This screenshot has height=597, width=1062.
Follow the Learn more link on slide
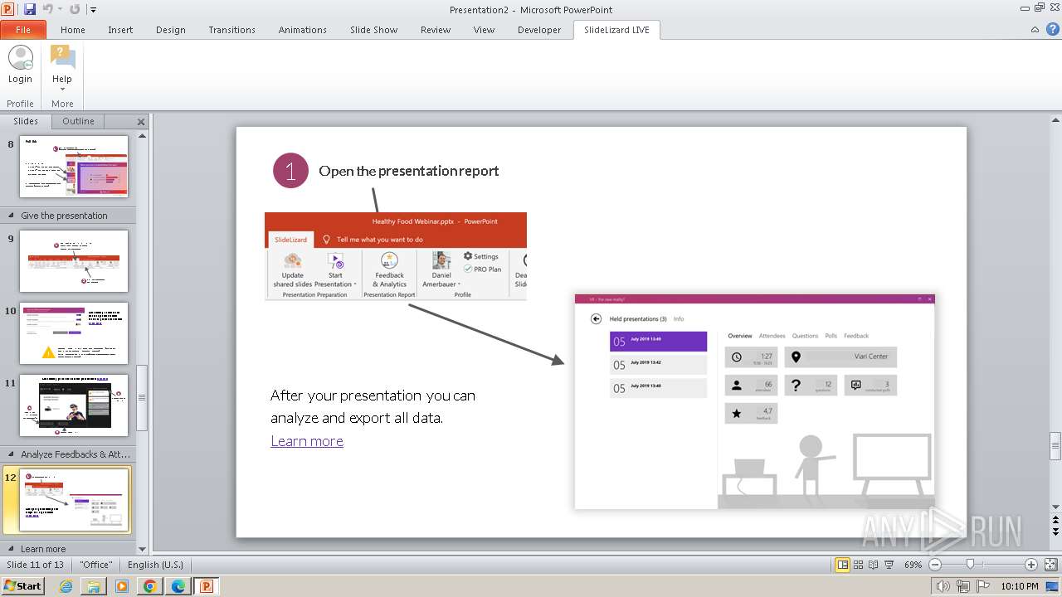point(307,441)
